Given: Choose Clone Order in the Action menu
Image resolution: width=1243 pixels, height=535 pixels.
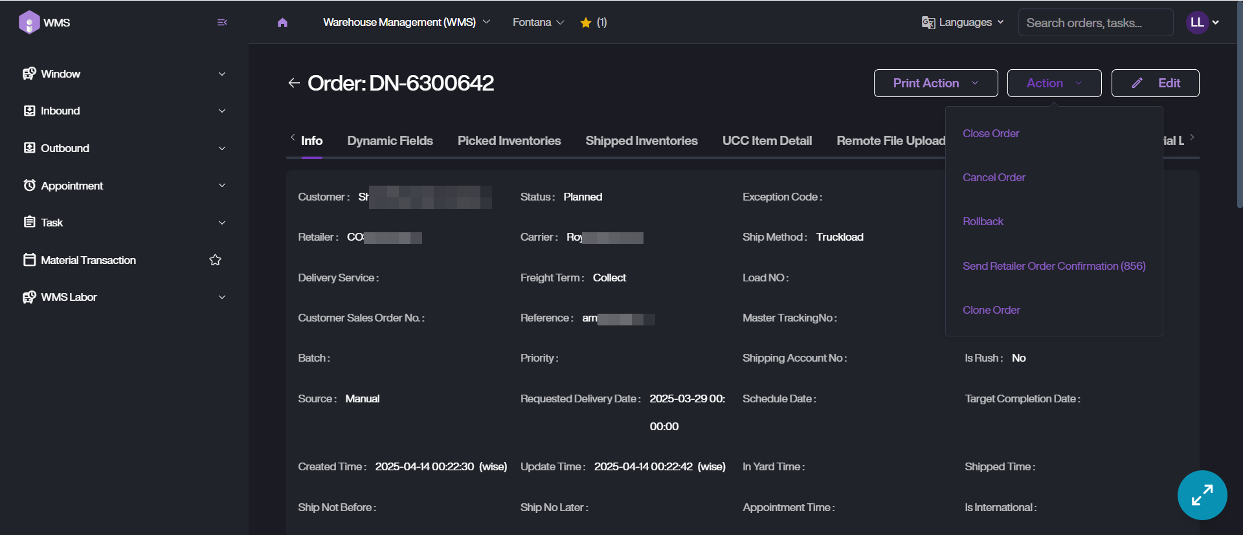Looking at the screenshot, I should pos(991,310).
